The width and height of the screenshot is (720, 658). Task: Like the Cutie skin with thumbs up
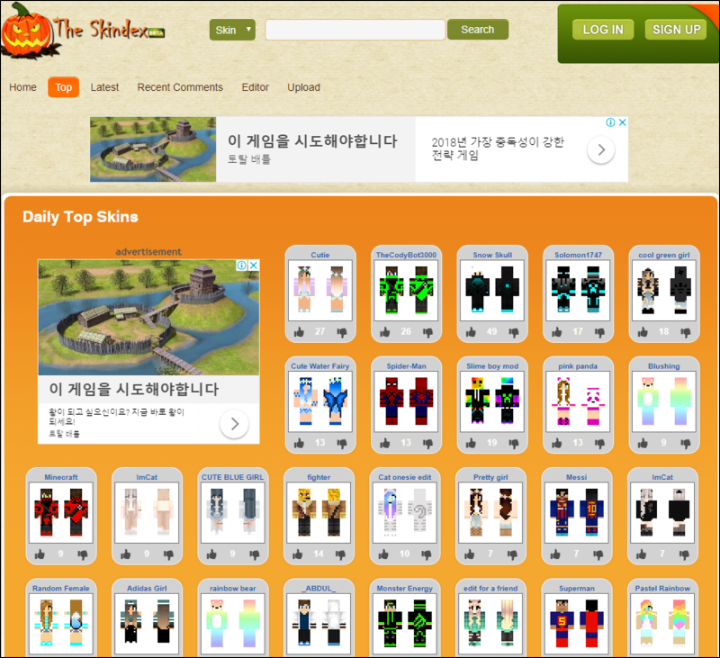click(299, 332)
